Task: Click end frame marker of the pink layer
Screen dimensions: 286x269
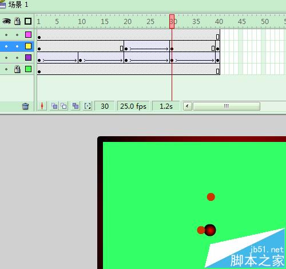Action: point(217,37)
